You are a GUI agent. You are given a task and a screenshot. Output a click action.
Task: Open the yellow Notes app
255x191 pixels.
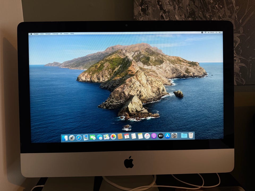(140, 136)
